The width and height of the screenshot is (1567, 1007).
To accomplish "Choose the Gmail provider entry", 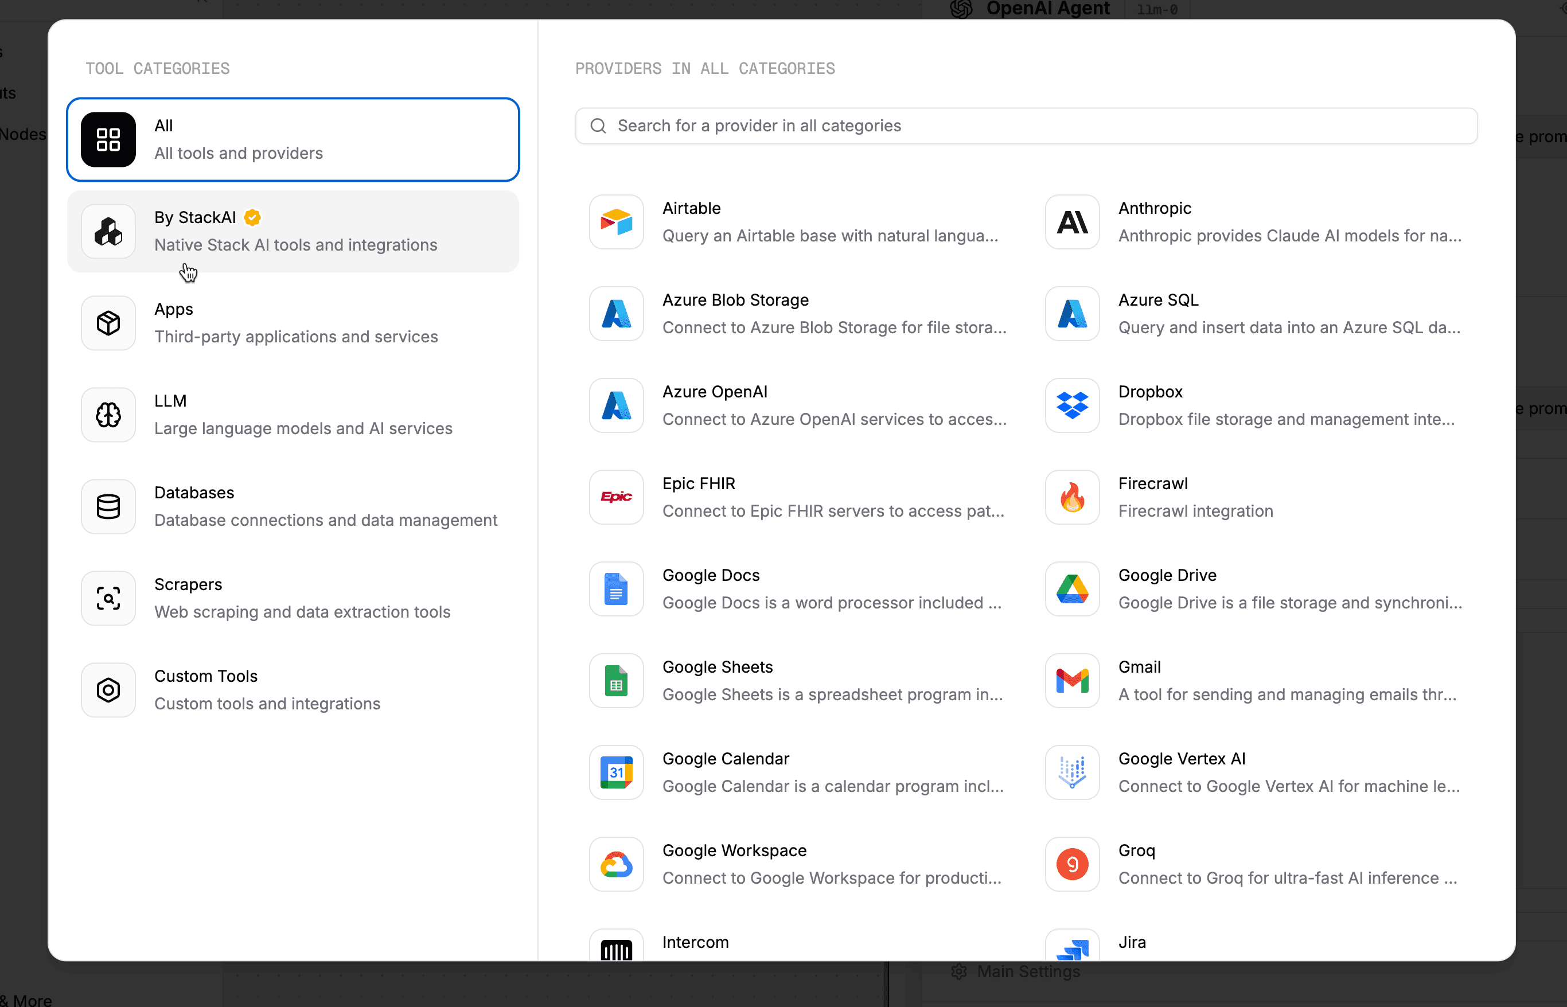I will point(1254,681).
